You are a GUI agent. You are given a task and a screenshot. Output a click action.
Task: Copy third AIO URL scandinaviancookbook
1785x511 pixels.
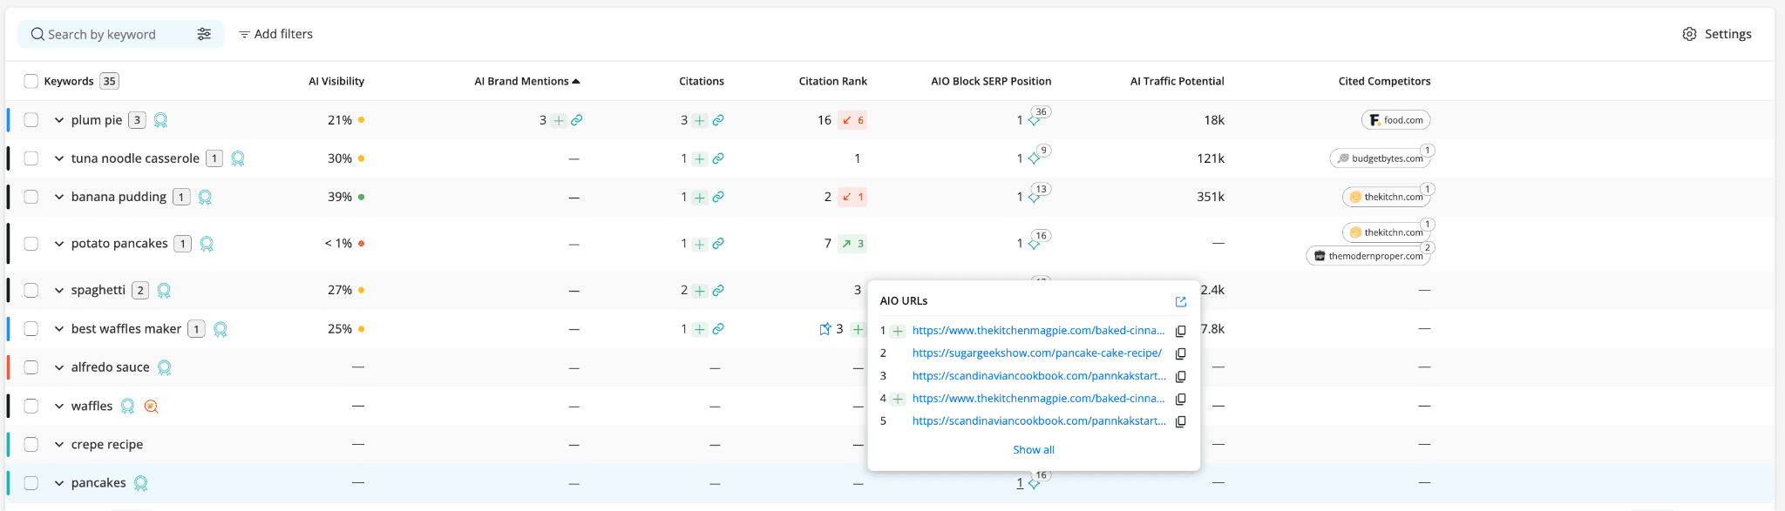[x=1181, y=376]
